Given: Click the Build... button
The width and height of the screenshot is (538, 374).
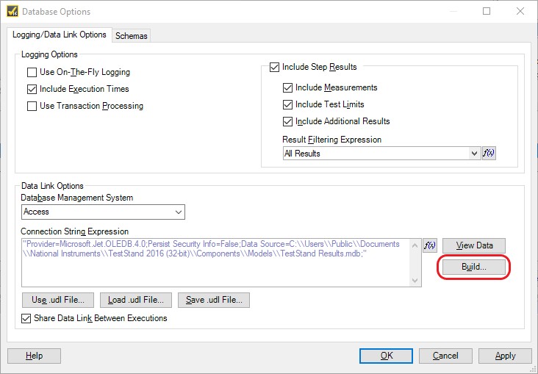Looking at the screenshot, I should [x=474, y=267].
